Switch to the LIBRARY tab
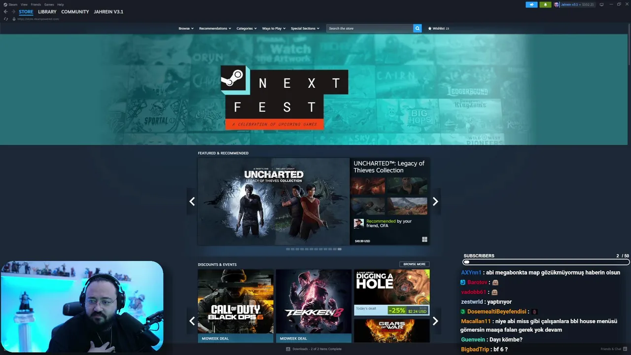Image resolution: width=631 pixels, height=355 pixels. tap(47, 12)
